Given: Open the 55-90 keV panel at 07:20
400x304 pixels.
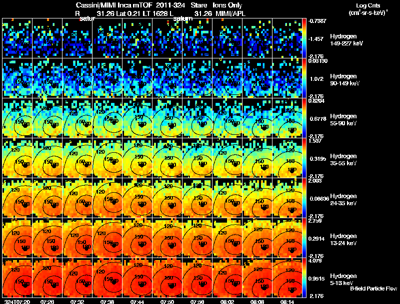Looking at the screenshot, I should [x=17, y=118].
